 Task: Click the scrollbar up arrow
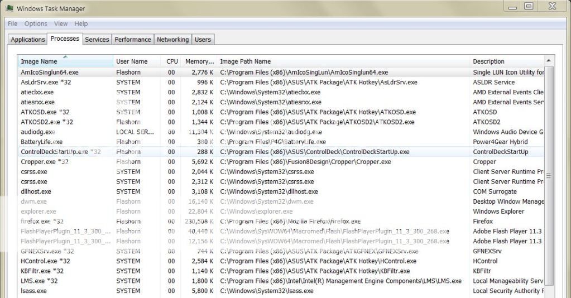[x=549, y=60]
